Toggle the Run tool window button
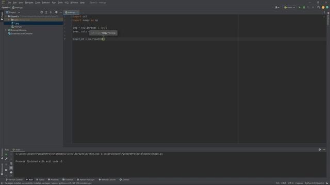 (x=29, y=179)
